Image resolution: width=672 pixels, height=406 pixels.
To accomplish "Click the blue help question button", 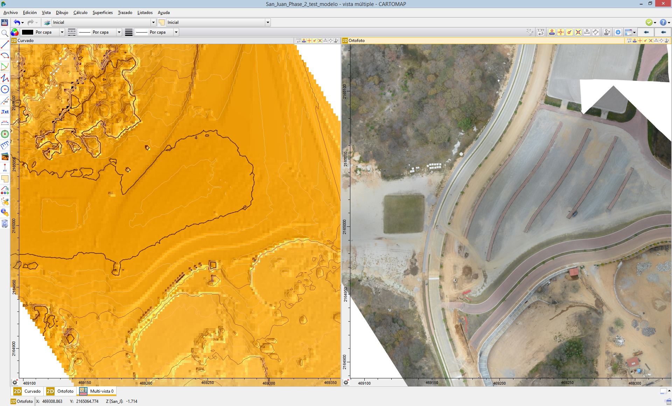I will (663, 22).
